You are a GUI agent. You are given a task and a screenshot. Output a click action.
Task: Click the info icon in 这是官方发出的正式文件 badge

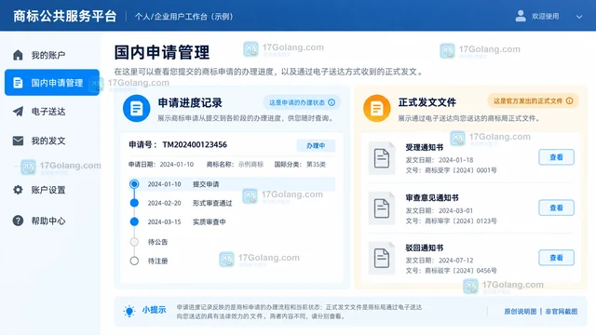pyautogui.click(x=569, y=100)
